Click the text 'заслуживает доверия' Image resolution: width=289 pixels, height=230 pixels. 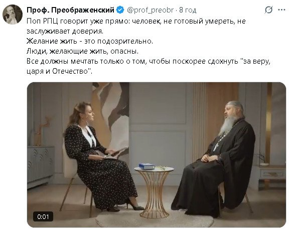pyautogui.click(x=65, y=31)
